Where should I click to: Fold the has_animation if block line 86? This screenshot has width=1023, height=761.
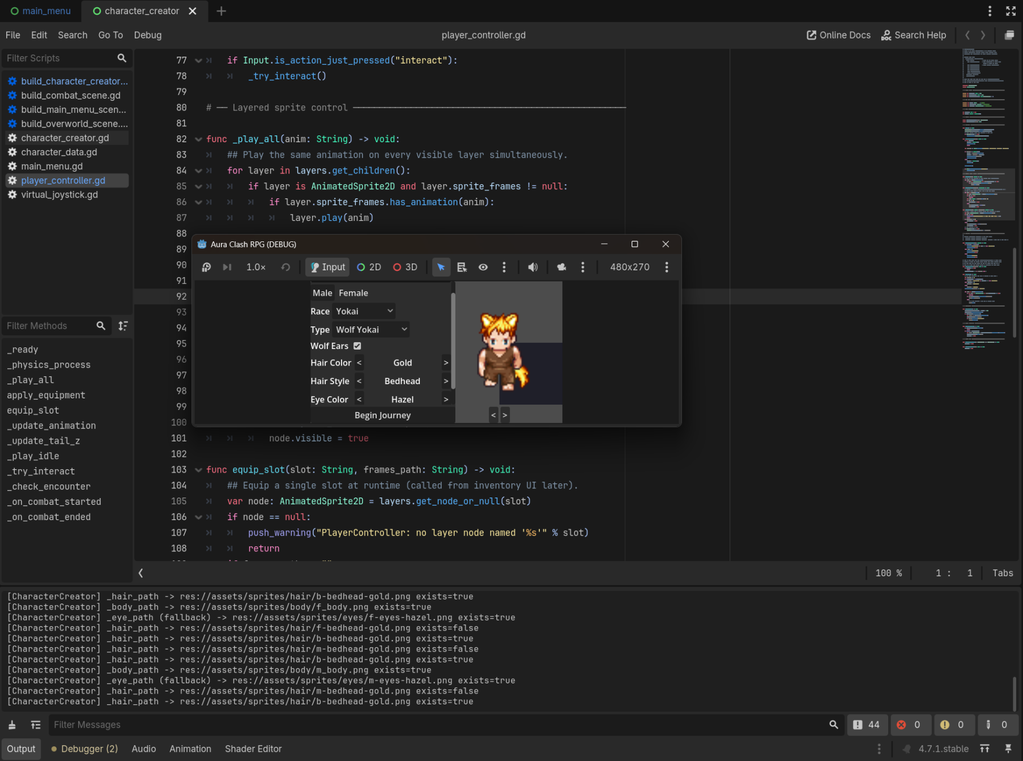tap(198, 202)
